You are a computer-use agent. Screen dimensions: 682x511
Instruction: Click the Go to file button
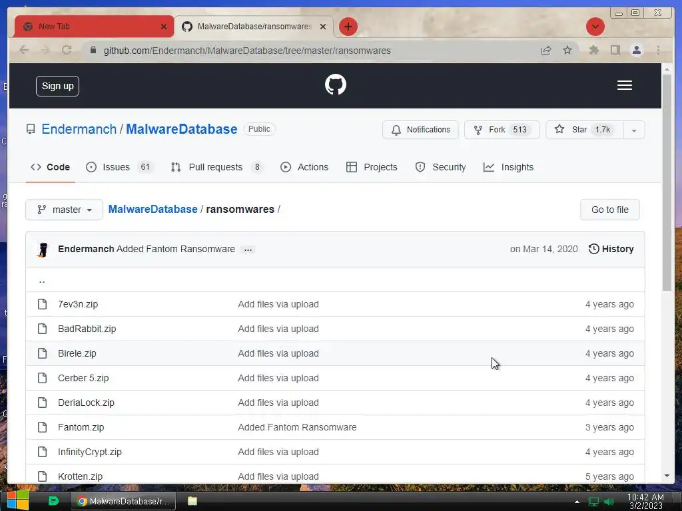(x=610, y=210)
